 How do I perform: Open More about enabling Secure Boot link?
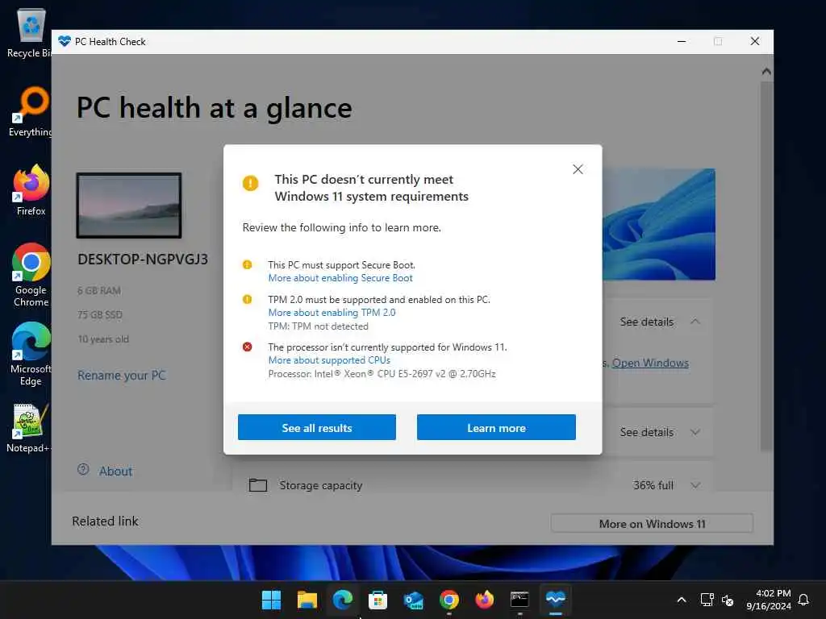(340, 278)
